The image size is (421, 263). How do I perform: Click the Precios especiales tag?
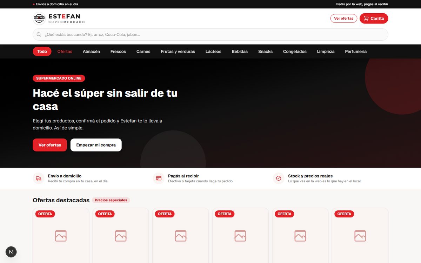pos(111,200)
